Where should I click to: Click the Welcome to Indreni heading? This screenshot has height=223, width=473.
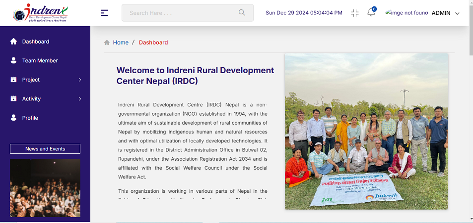[195, 76]
